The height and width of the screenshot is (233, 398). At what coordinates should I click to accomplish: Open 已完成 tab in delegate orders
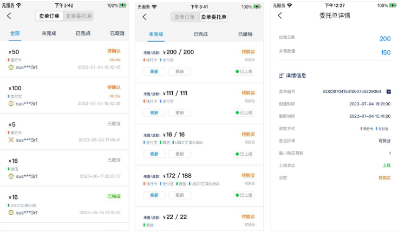[200, 34]
